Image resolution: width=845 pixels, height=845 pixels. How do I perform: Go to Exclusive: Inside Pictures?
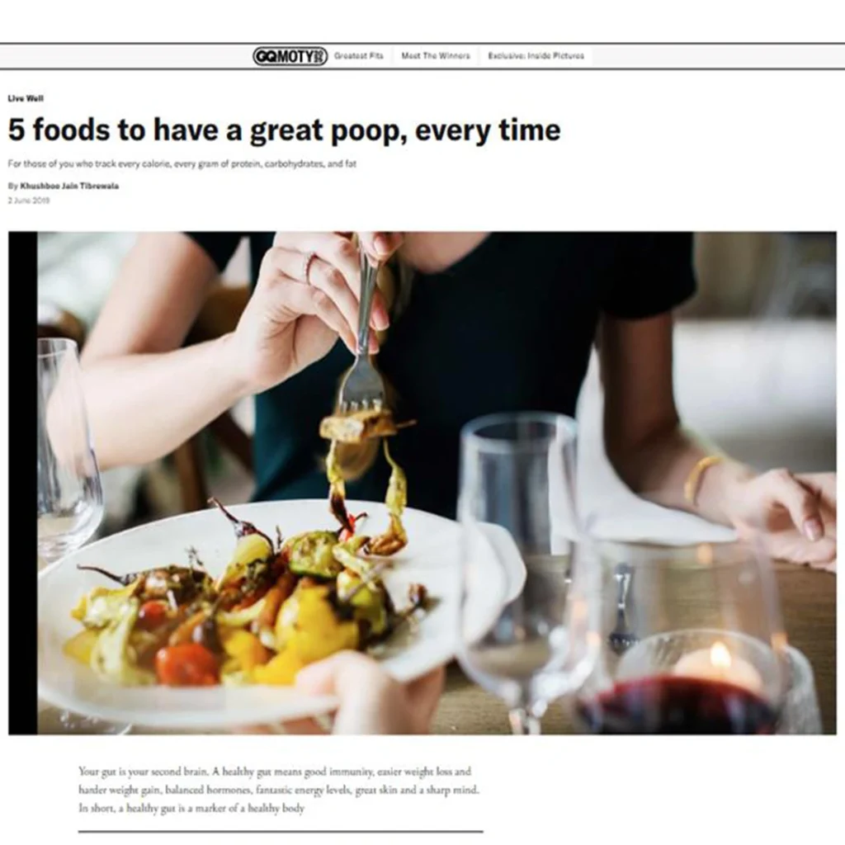(536, 56)
